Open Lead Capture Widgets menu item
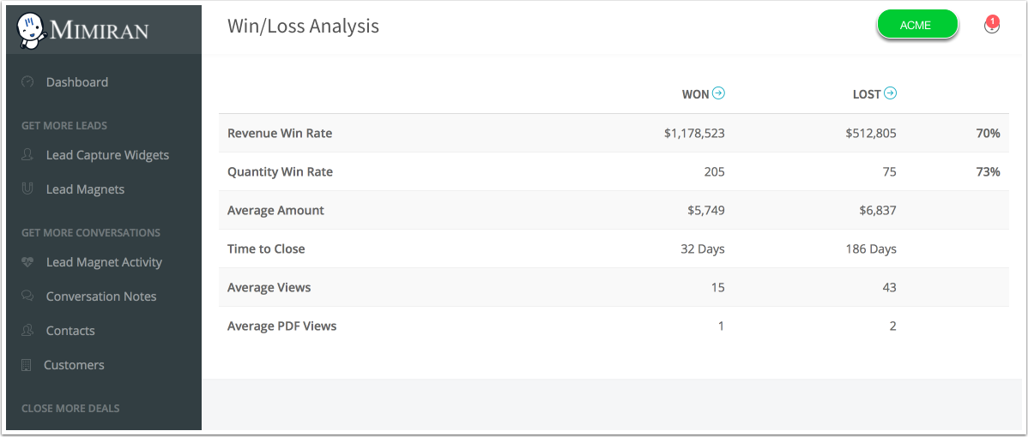The height and width of the screenshot is (437, 1028). click(x=107, y=155)
